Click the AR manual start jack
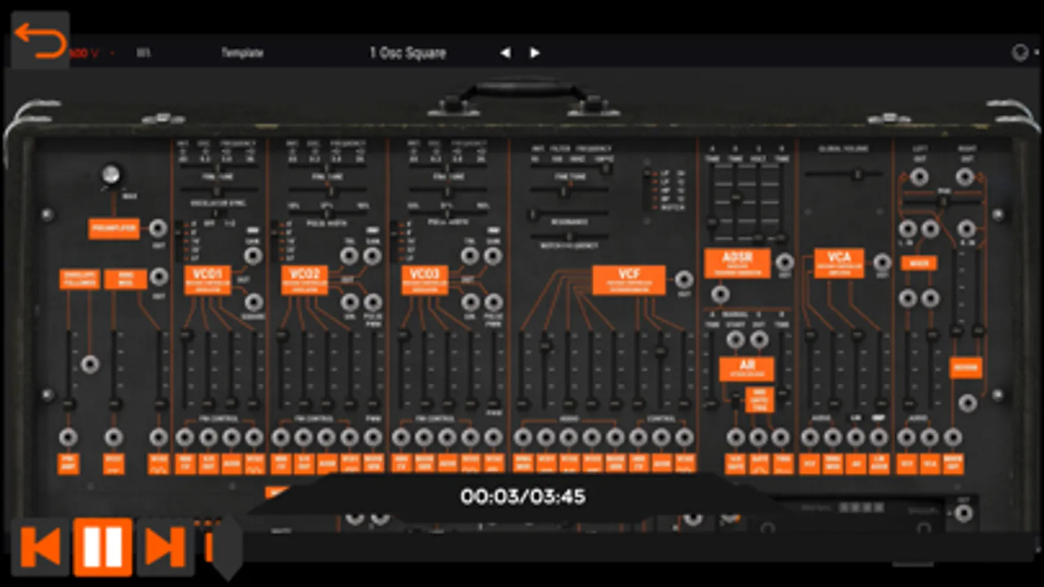 735,340
